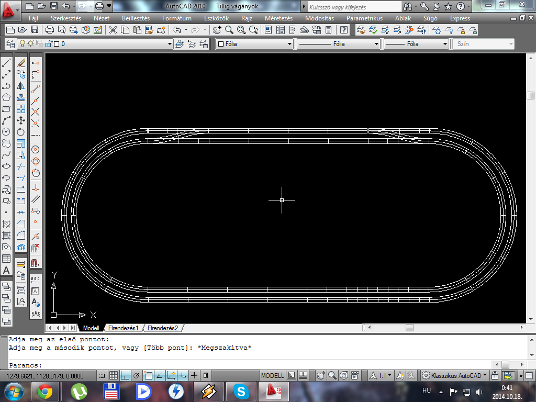536x402 pixels.
Task: Select the Polygon drawing tool
Action: (6, 97)
